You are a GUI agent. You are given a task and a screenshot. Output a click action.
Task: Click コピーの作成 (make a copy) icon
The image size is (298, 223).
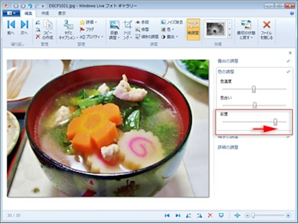coord(48,30)
